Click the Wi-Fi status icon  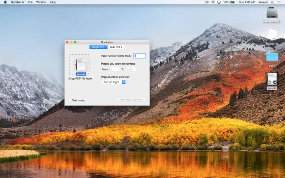pyautogui.click(x=213, y=2)
